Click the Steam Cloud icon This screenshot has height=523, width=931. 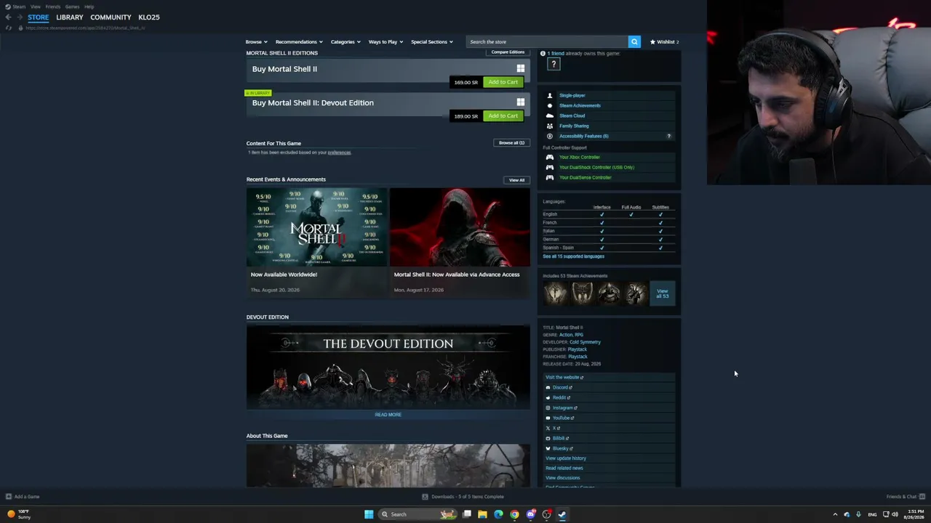pyautogui.click(x=550, y=115)
